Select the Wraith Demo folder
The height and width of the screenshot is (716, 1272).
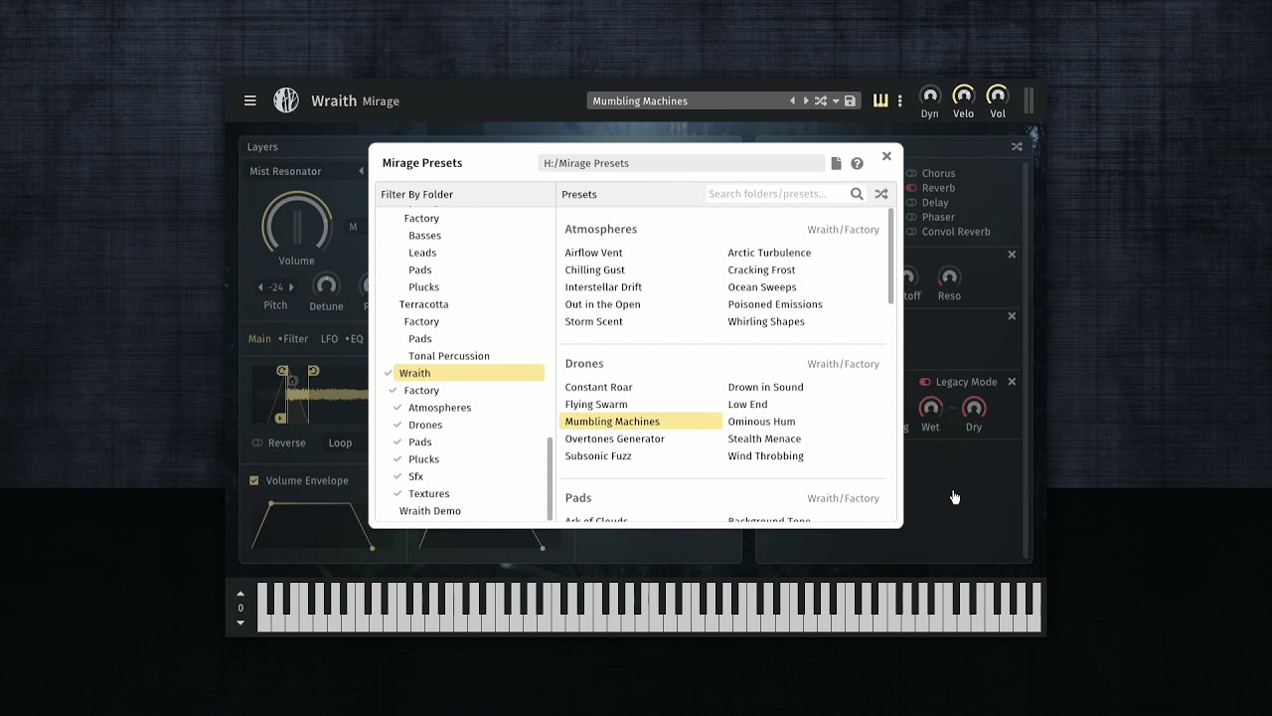429,511
